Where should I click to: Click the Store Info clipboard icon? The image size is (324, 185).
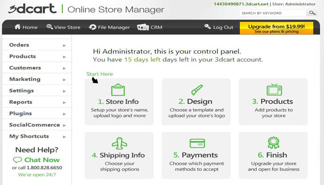click(118, 90)
